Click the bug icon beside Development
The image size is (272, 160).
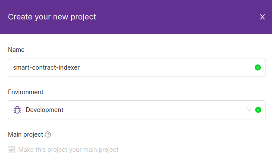(x=17, y=110)
